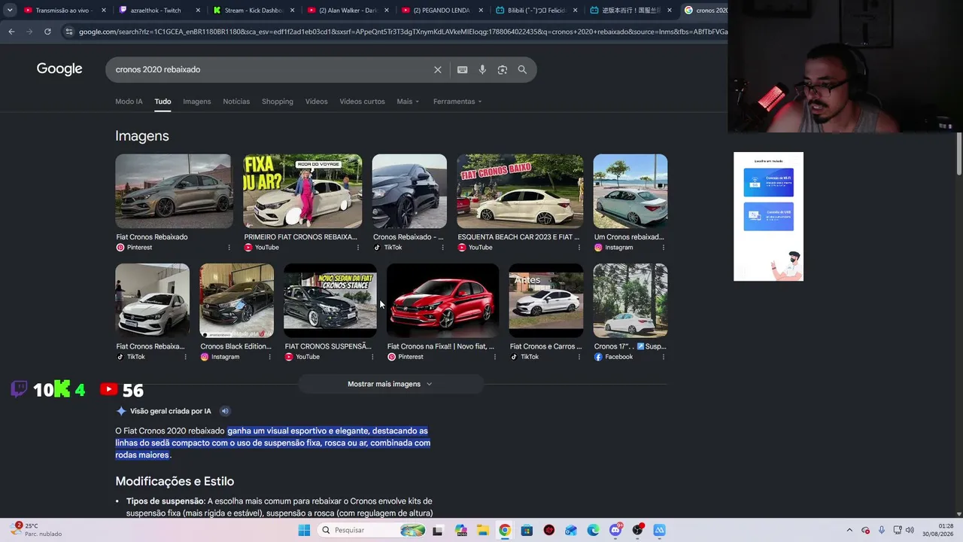Open options for PRIMEIRO FIAT CRONOS YouTube result
The height and width of the screenshot is (542, 963).
357,248
